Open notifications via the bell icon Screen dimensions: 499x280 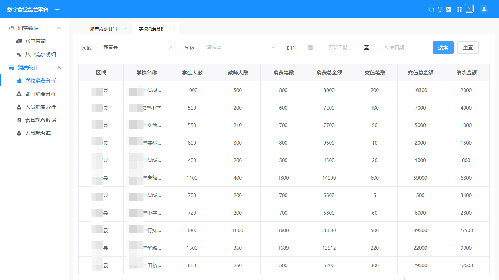[x=440, y=9]
